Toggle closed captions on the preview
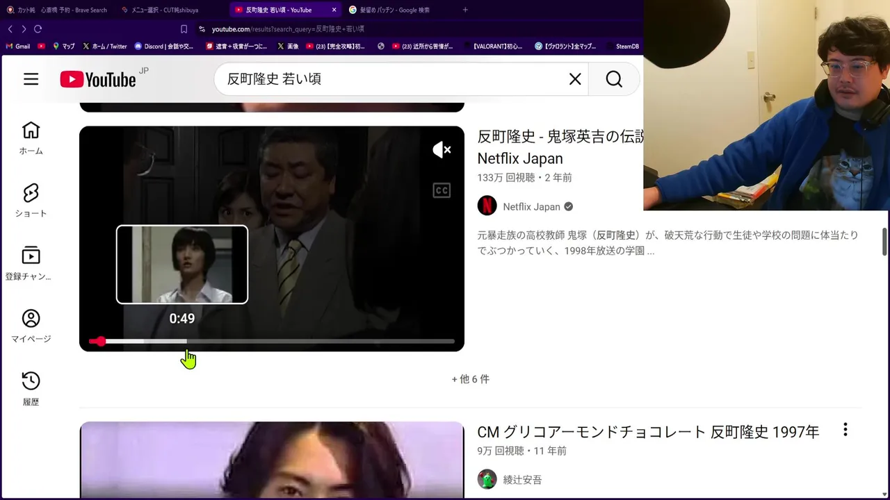 point(442,190)
